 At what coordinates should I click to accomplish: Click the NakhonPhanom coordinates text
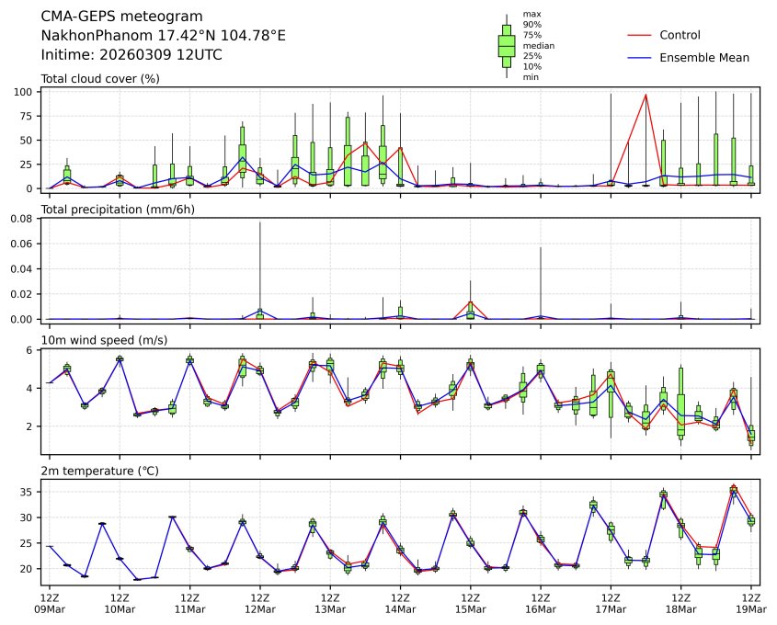[x=163, y=36]
